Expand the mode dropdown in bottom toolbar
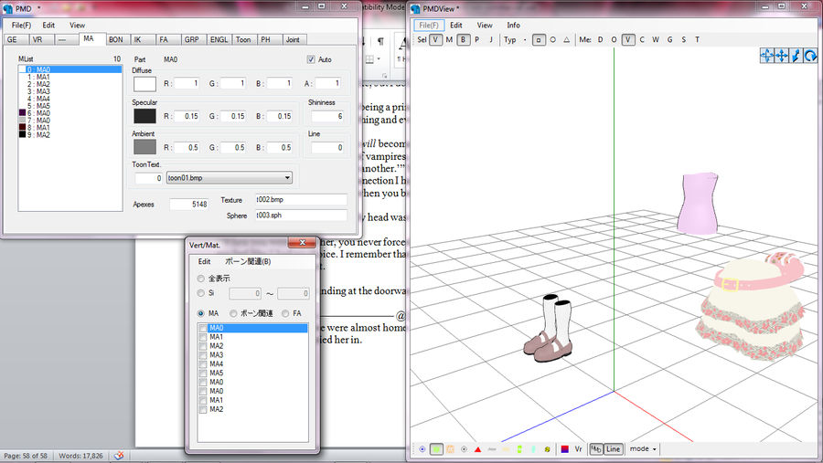The width and height of the screenshot is (823, 463). [x=644, y=449]
